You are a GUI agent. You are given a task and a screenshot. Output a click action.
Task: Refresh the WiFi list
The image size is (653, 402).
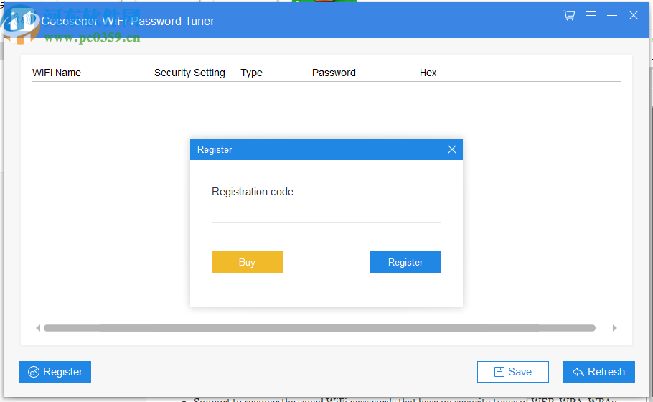coord(599,372)
